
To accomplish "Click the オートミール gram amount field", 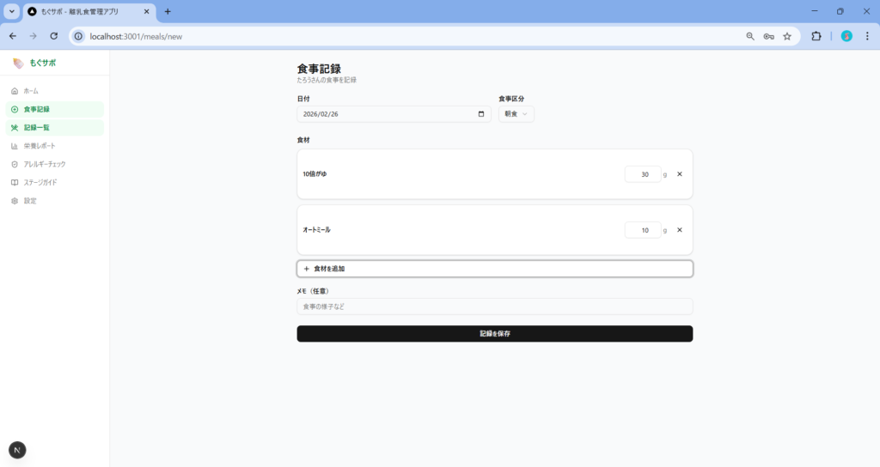I will tap(643, 230).
